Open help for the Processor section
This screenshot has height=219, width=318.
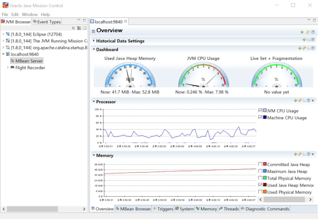coord(308,101)
